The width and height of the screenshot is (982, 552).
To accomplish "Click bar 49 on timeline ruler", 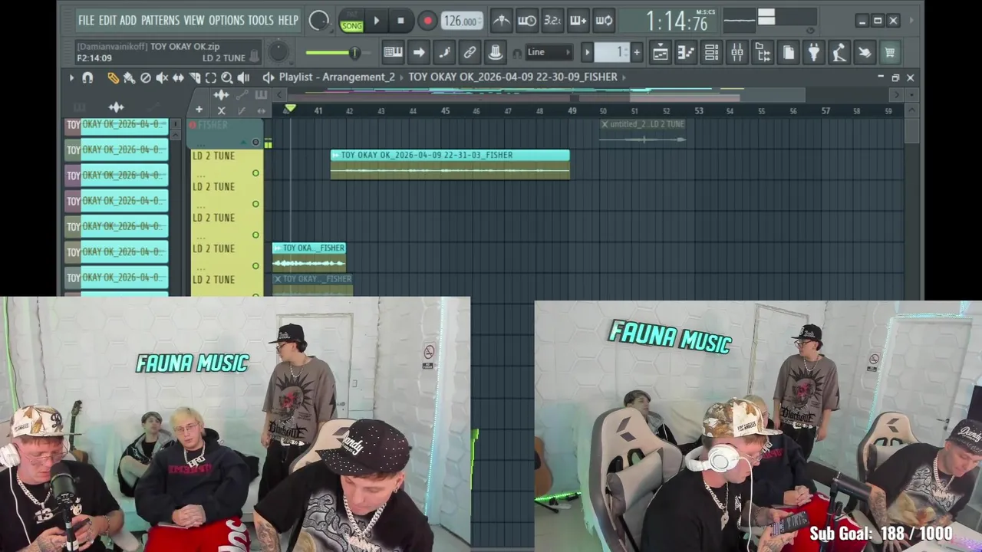I will point(572,111).
